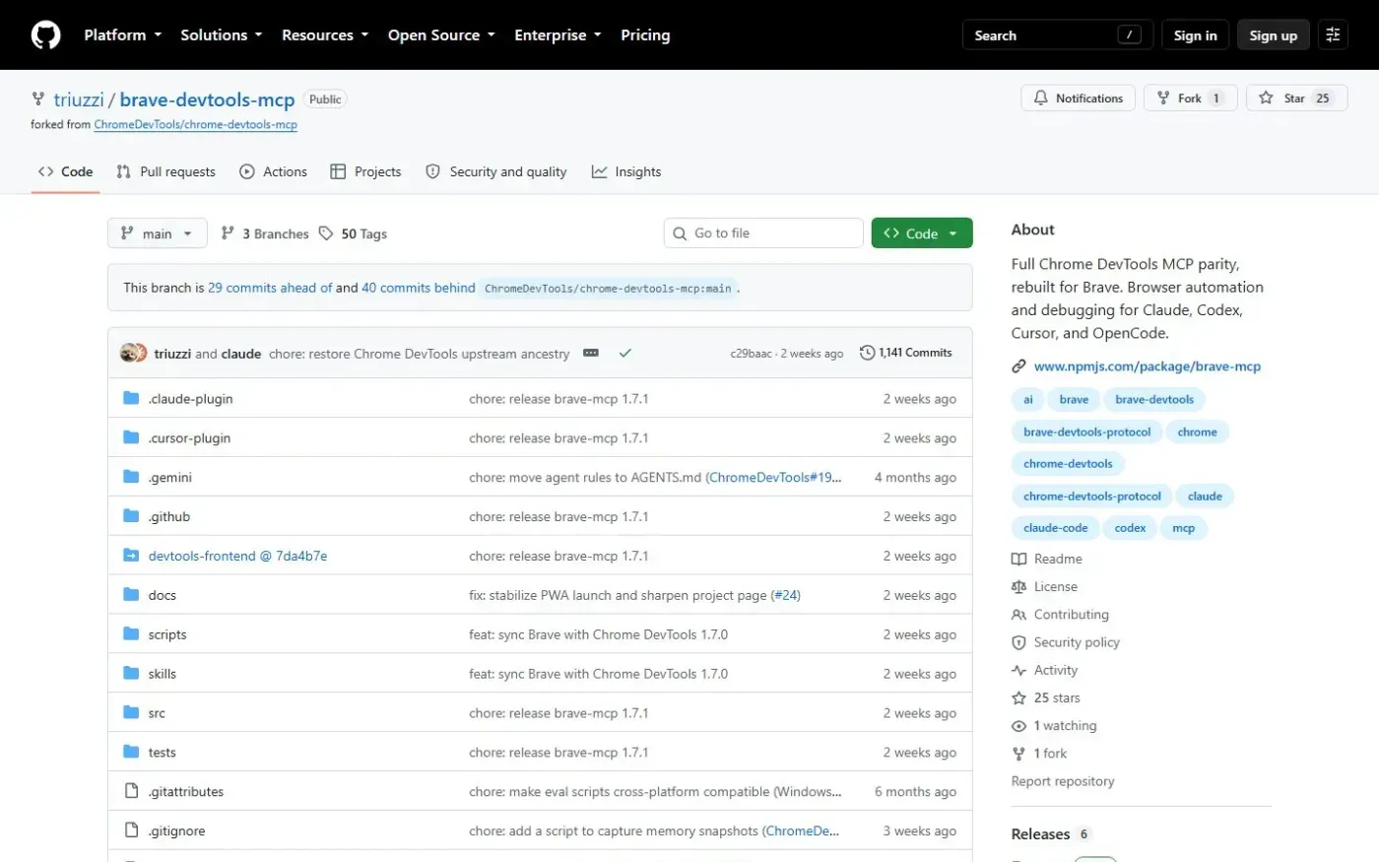This screenshot has width=1379, height=862.
Task: Open the 3 Branches link
Action: (265, 233)
